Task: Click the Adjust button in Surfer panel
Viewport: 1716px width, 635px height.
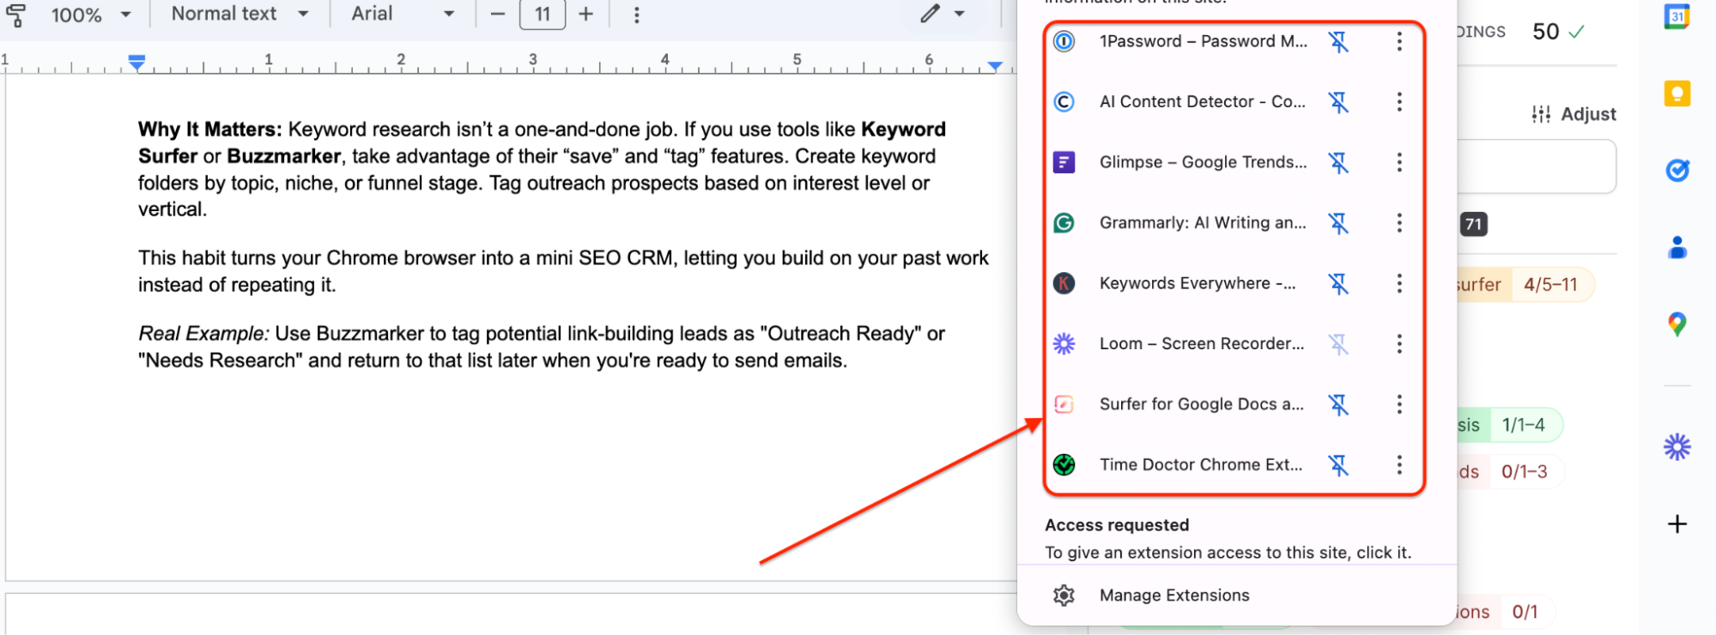Action: [x=1574, y=114]
